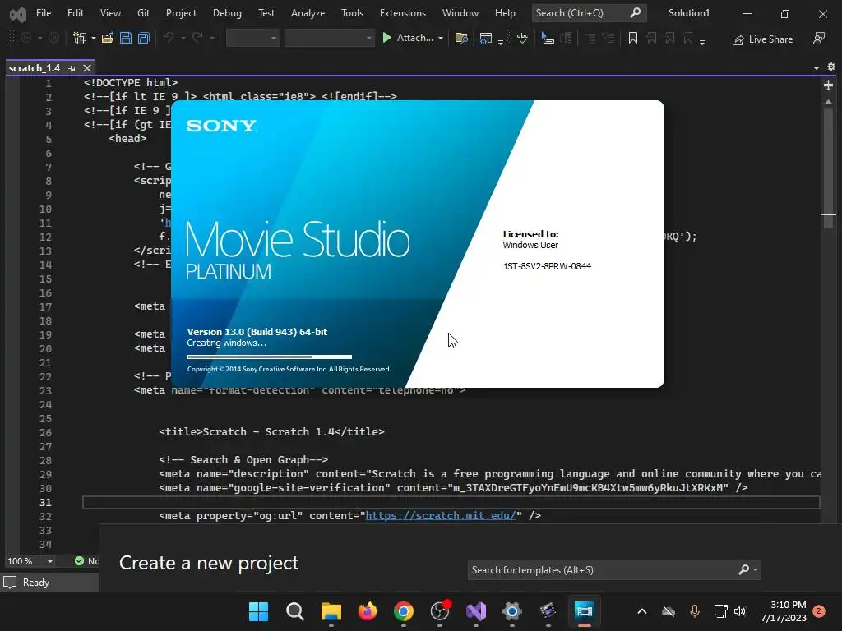842x631 pixels.
Task: Toggle pin on scratch_1.4 tab
Action: click(72, 68)
